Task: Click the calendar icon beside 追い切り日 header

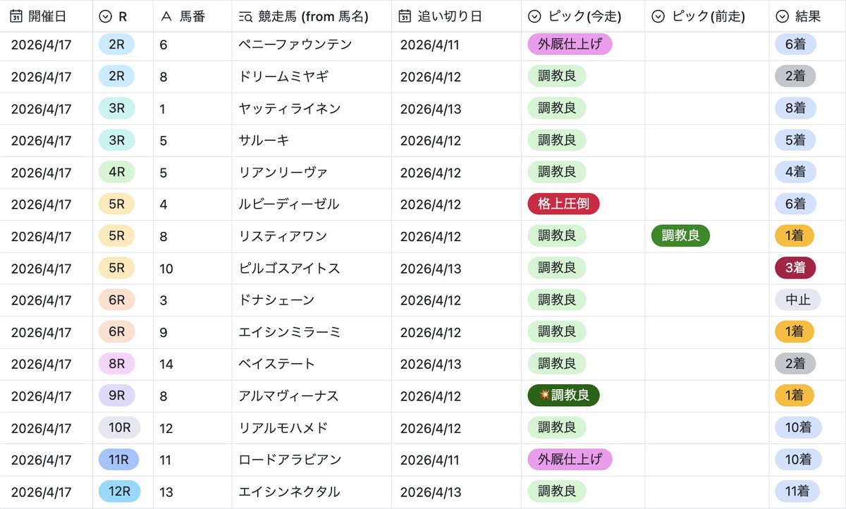Action: [405, 16]
